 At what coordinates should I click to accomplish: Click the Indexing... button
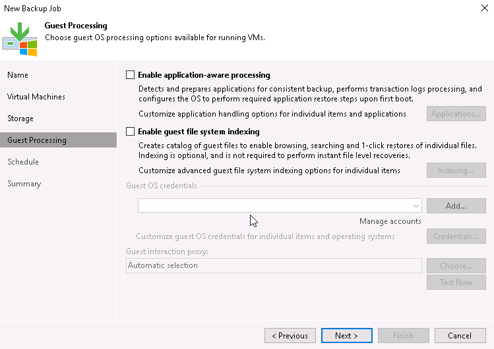456,171
